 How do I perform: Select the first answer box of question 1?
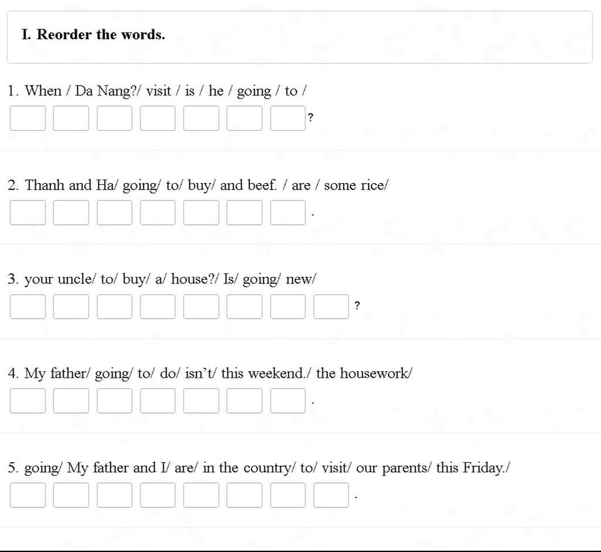[x=28, y=118]
